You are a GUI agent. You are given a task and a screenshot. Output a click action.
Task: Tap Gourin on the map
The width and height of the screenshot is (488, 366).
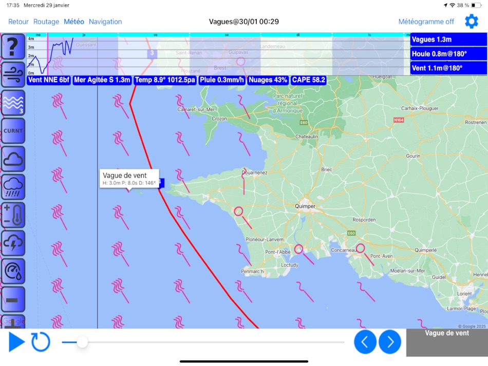(x=413, y=156)
